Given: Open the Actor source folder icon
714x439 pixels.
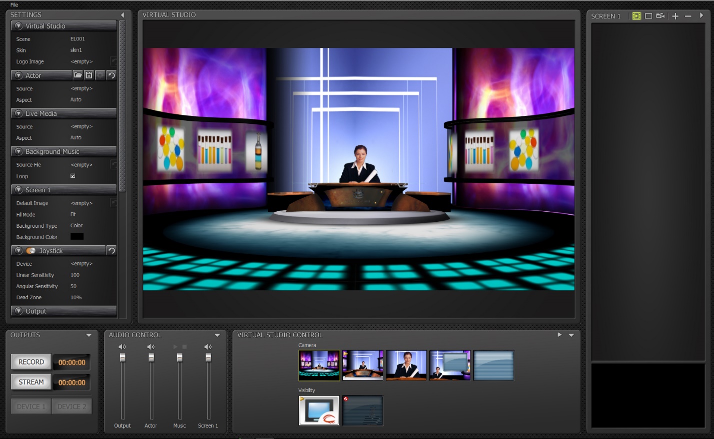Looking at the screenshot, I should [78, 75].
